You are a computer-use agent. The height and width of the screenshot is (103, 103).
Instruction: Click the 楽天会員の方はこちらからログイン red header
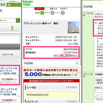[51, 81]
